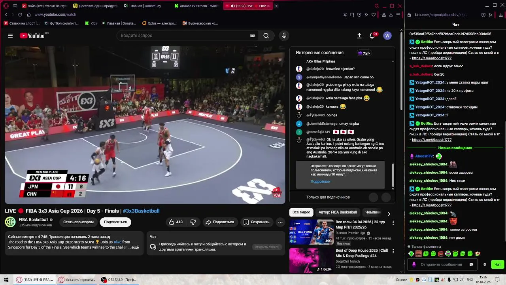The width and height of the screenshot is (506, 285).
Task: Open the YouTube account avatar W
Action: click(387, 36)
